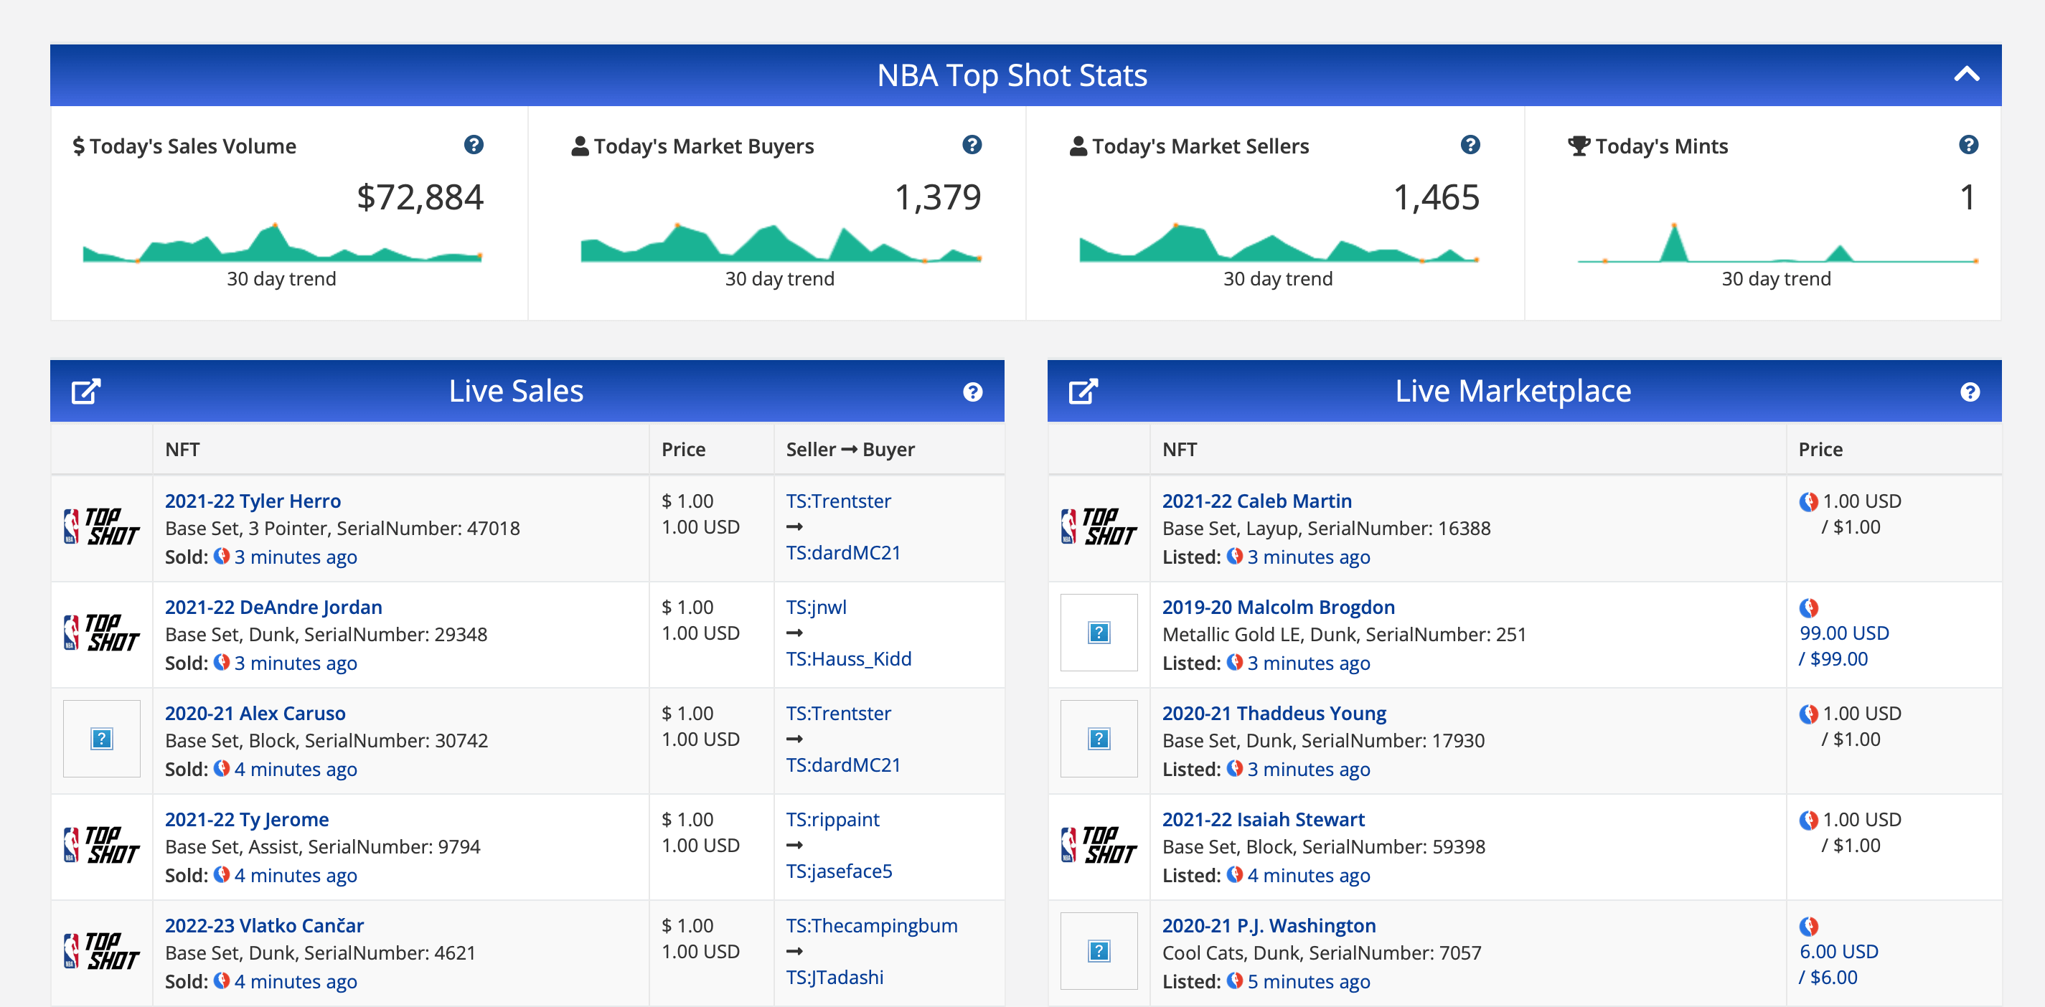Click the Live Sales help question icon
This screenshot has height=1007, width=2045.
[x=972, y=392]
